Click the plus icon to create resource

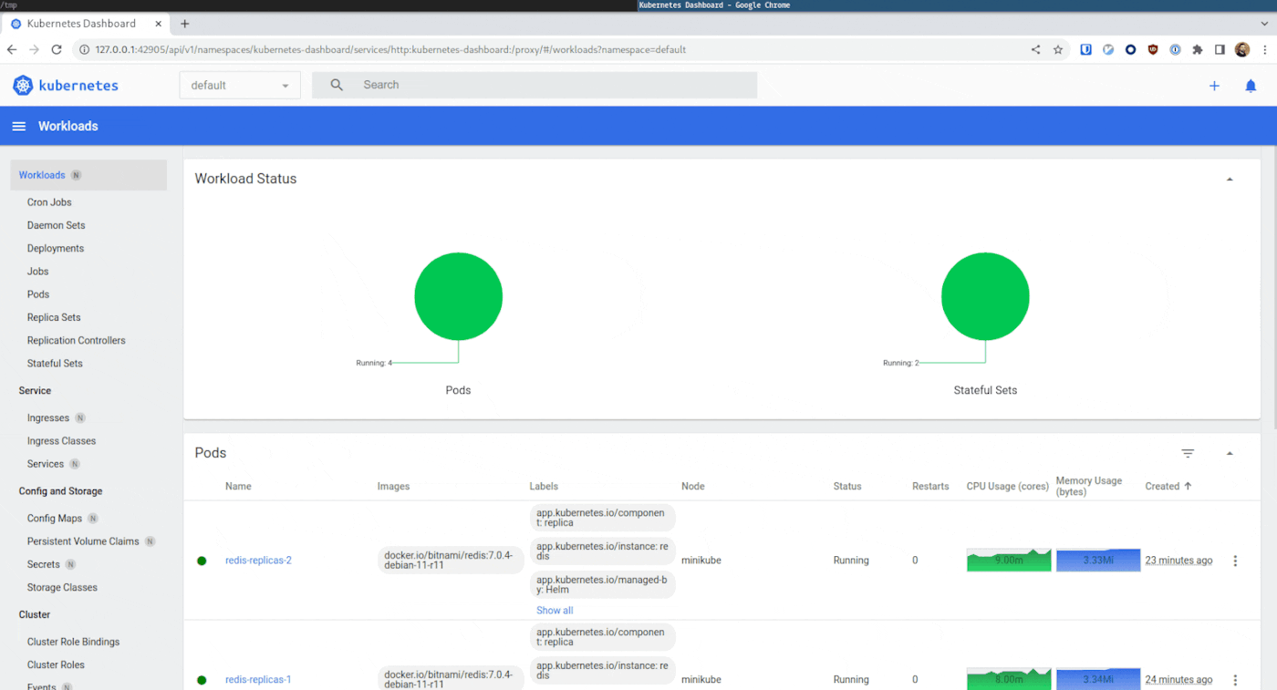coord(1214,86)
